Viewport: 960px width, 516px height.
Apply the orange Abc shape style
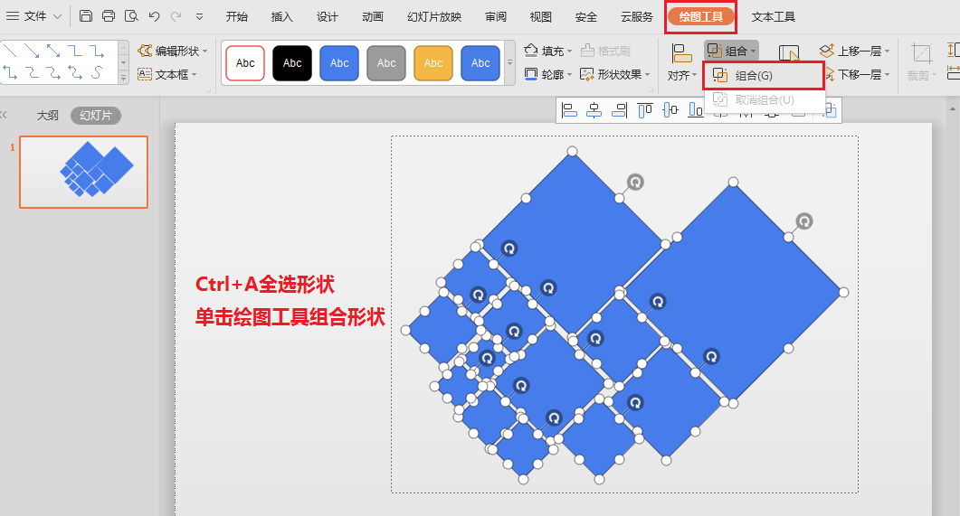tap(432, 63)
